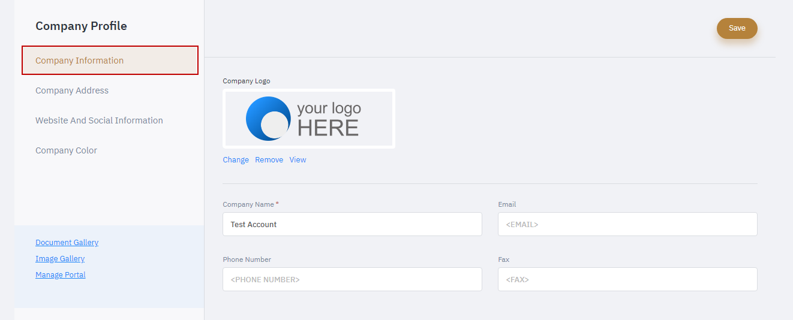Viewport: 793px width, 320px height.
Task: Click the Fax field label
Action: [503, 259]
